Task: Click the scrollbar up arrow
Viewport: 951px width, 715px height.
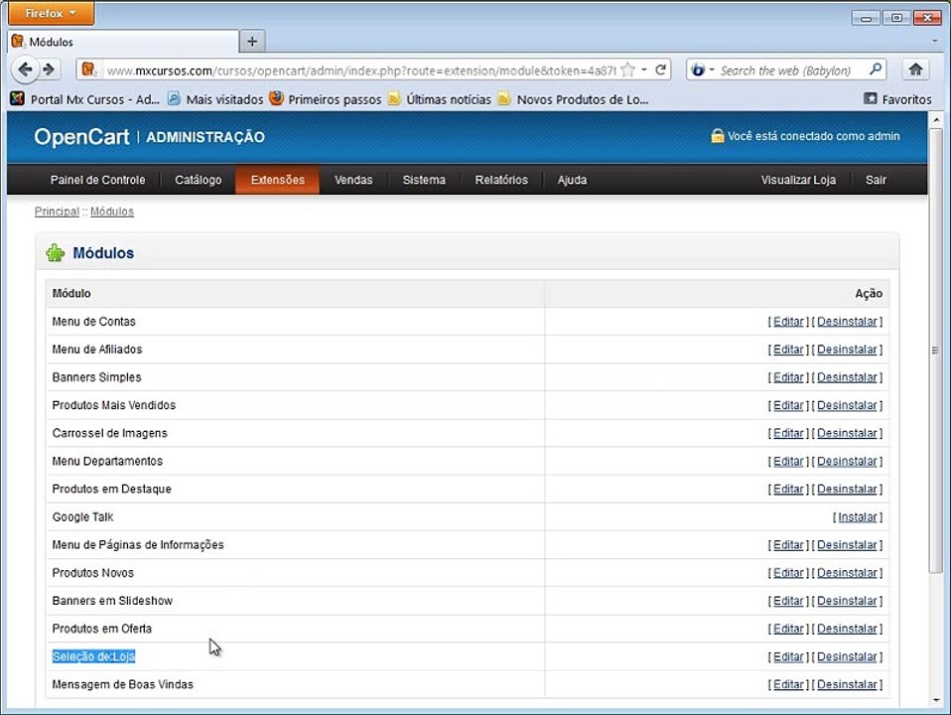Action: 936,120
